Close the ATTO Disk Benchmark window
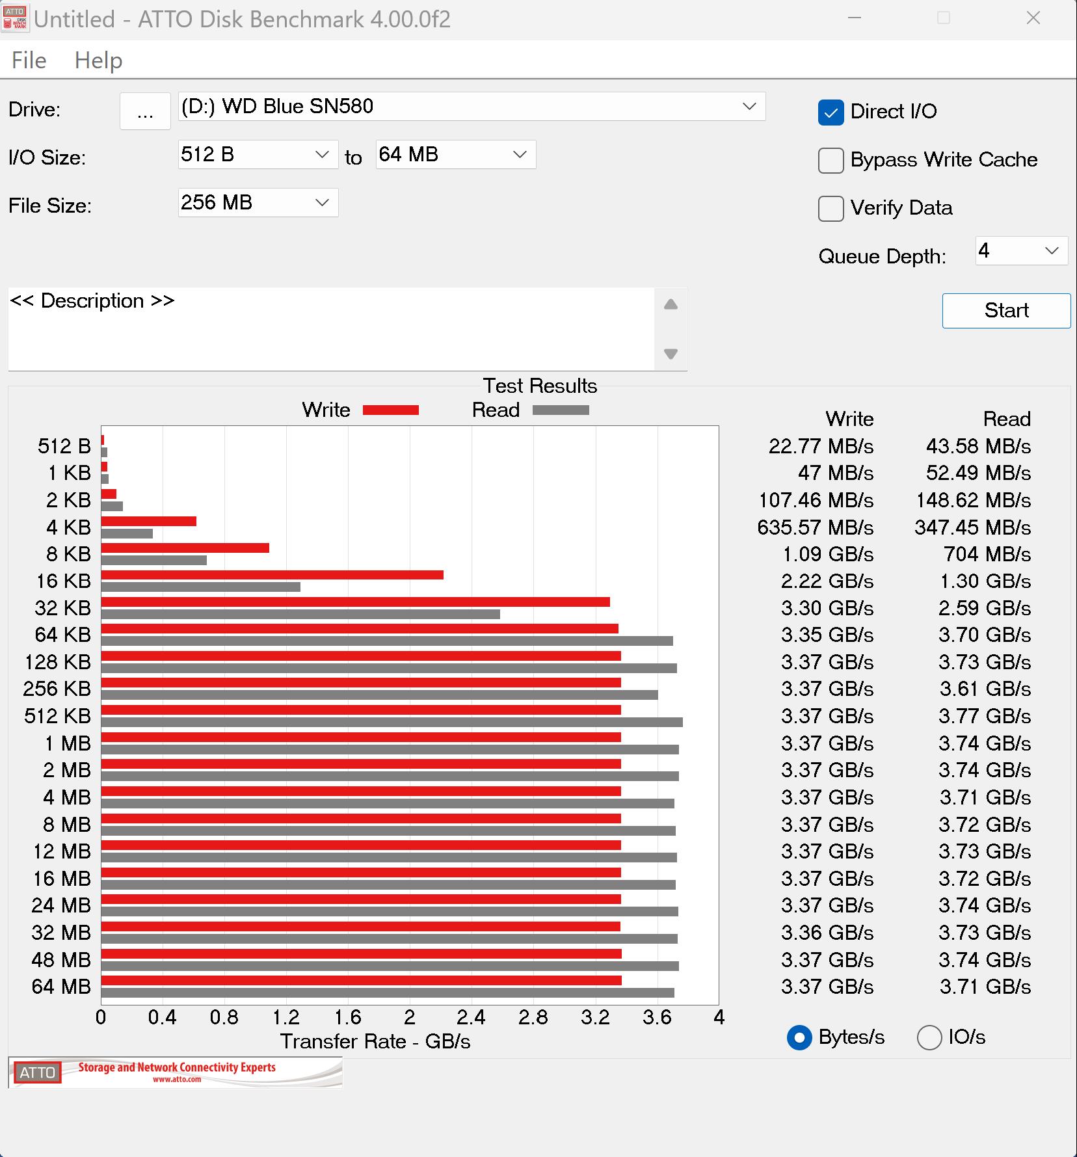 1033,18
